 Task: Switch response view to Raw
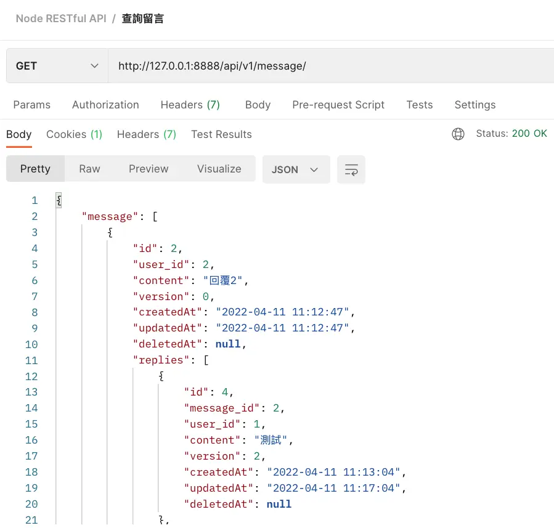89,169
